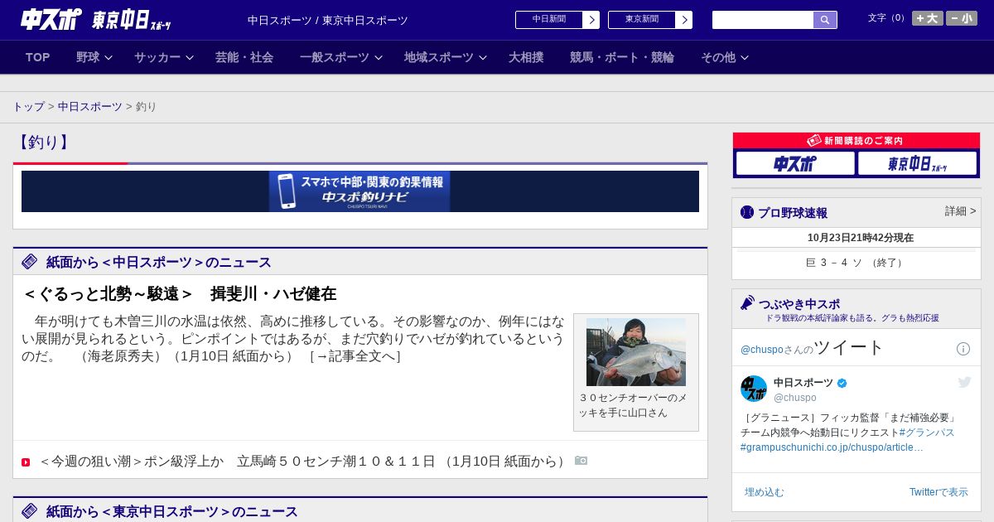
Task: Click 中スポ subscription banner button
Action: (x=795, y=163)
